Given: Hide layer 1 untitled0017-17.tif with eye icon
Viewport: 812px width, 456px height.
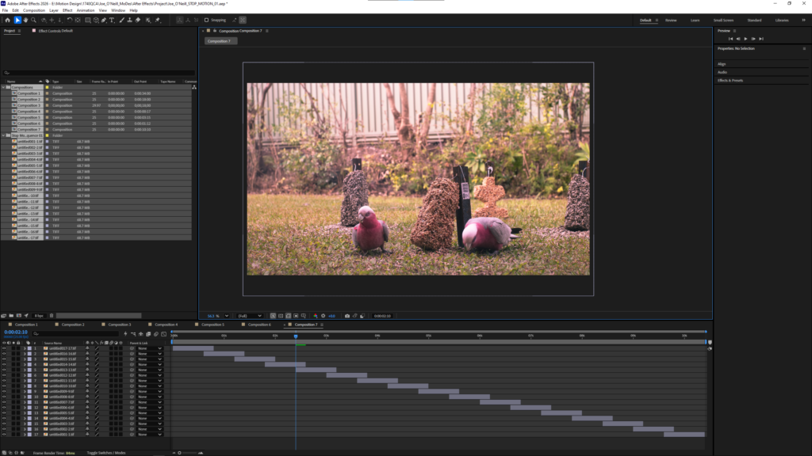Looking at the screenshot, I should [4, 348].
